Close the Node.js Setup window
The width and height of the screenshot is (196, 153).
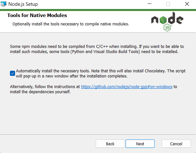click(187, 4)
